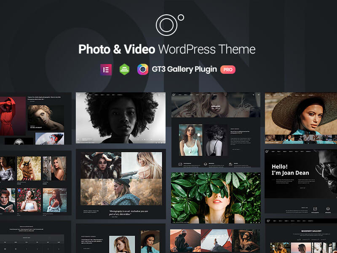Click the cube icon in Joan Dean preview
This screenshot has height=253, width=337.
tap(328, 209)
